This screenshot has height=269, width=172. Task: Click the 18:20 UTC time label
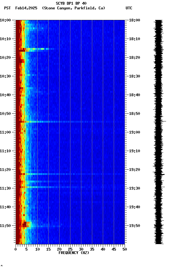[x=135, y=58]
